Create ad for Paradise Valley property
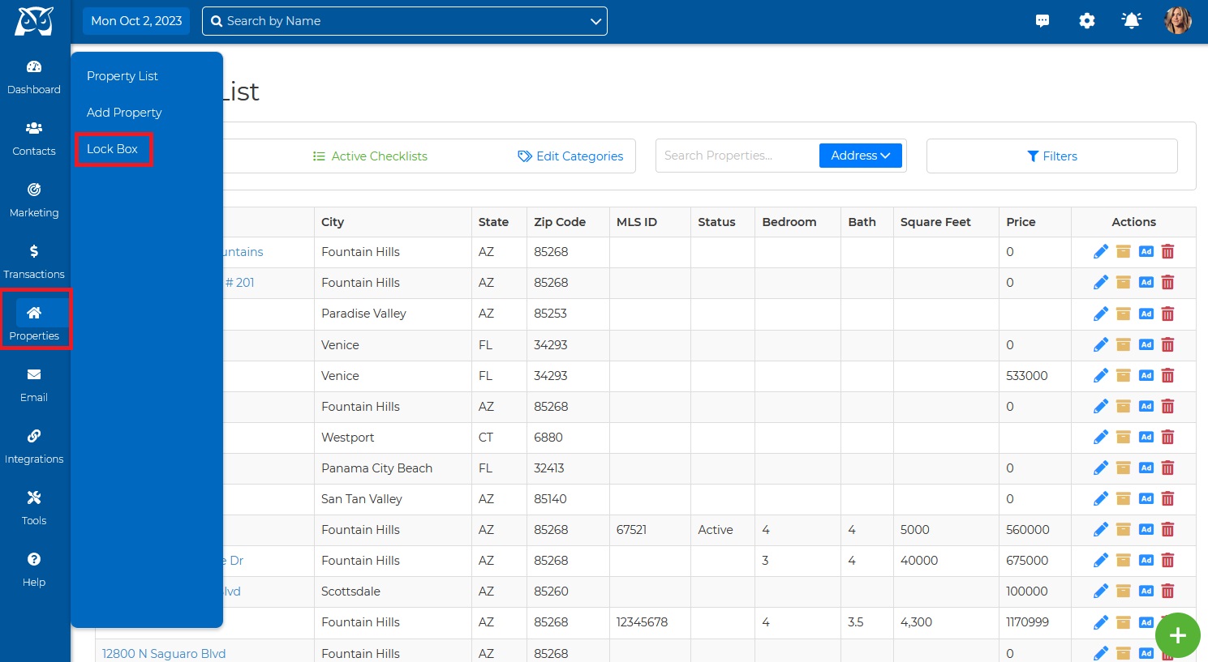Screen dimensions: 1208x662 point(1146,314)
